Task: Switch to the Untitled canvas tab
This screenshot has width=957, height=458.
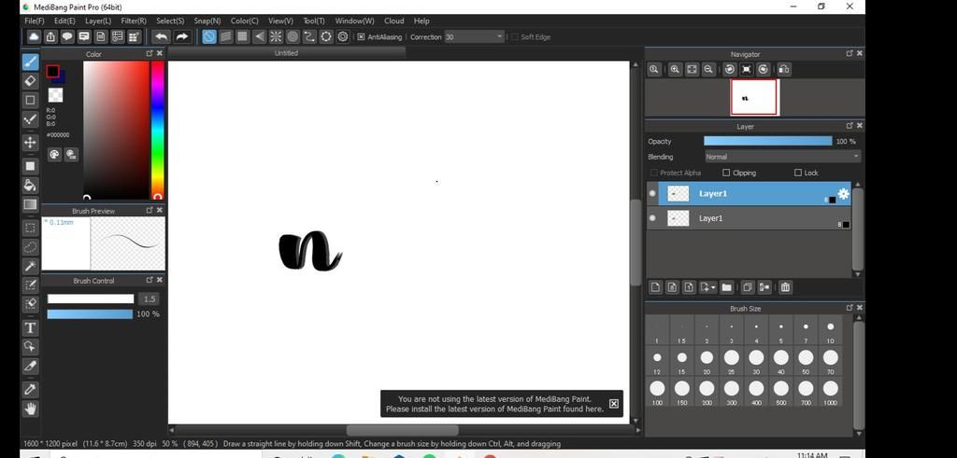Action: (x=286, y=53)
